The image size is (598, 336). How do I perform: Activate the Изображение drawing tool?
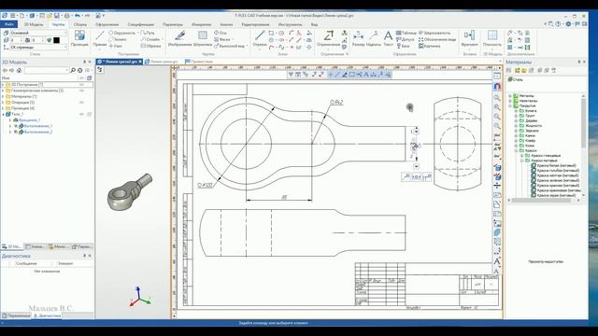[x=179, y=38]
